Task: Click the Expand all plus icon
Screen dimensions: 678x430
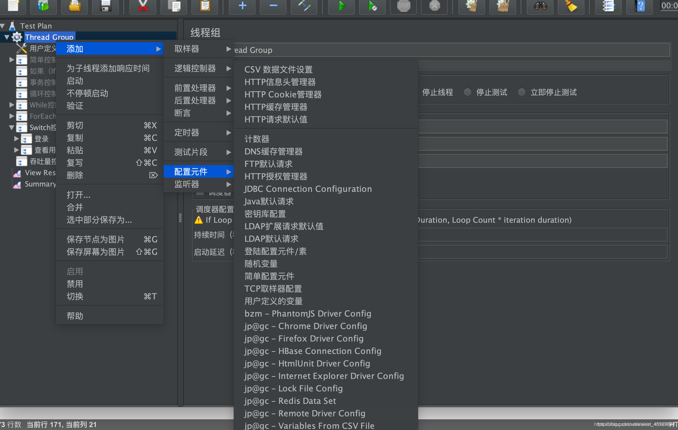Action: click(242, 5)
